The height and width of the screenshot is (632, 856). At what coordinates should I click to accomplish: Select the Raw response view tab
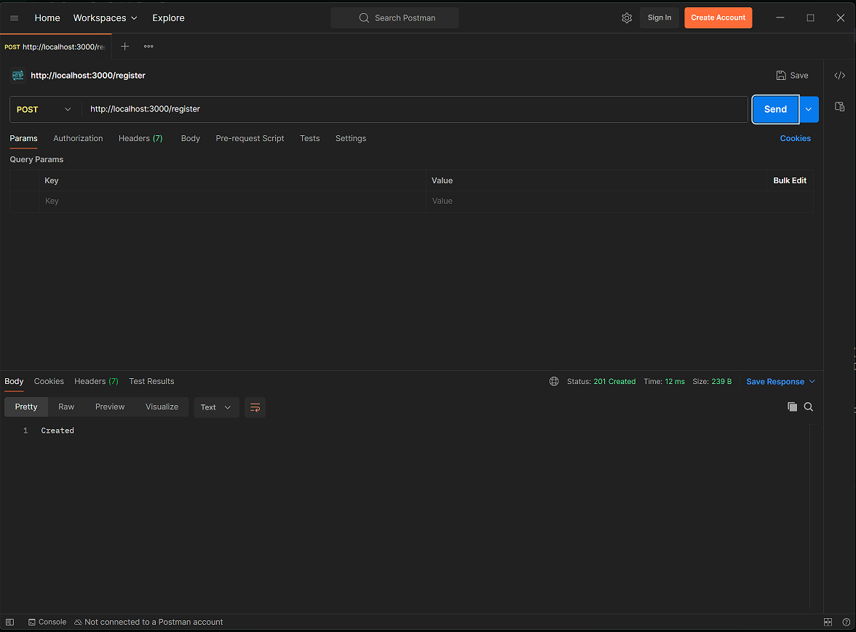point(66,407)
